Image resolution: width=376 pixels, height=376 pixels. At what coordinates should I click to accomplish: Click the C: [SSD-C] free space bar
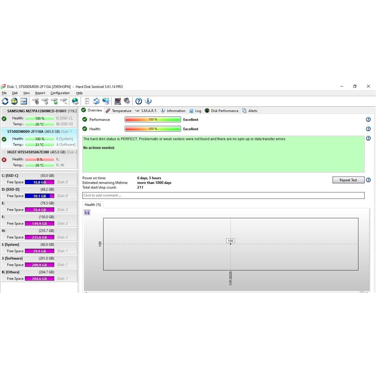coord(40,182)
